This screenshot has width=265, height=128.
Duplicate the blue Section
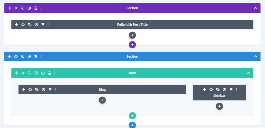pos(22,56)
